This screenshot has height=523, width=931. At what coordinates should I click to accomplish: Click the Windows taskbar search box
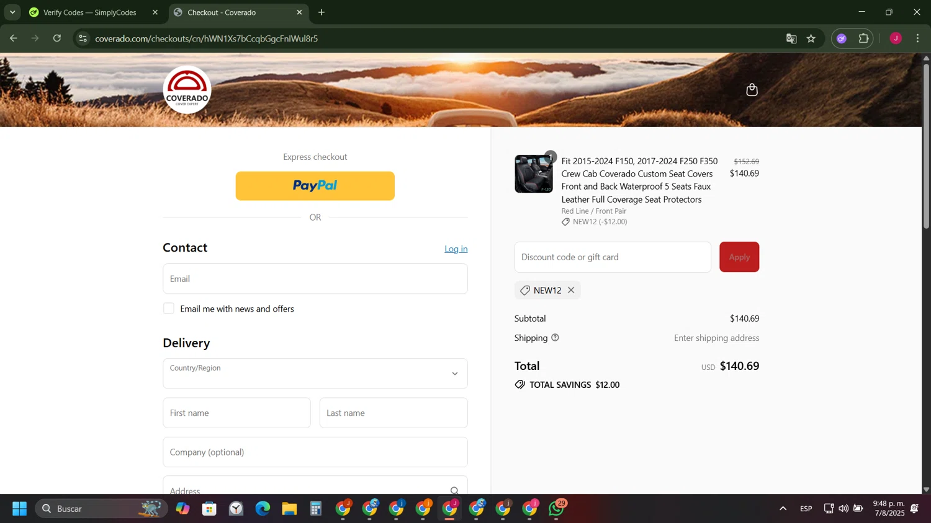101,509
